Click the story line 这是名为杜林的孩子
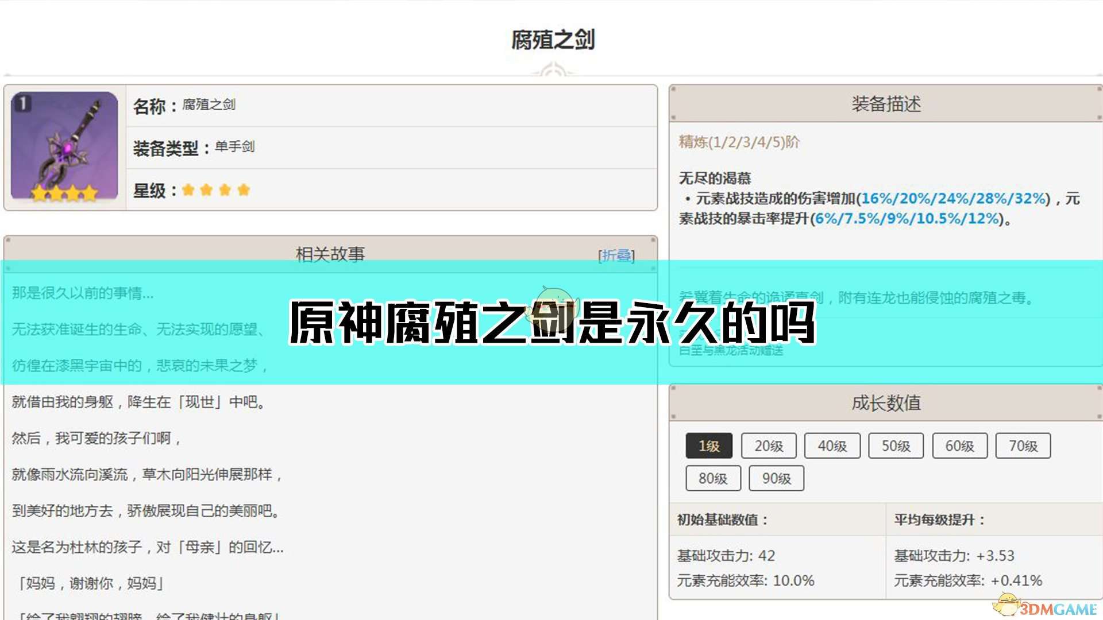 tap(148, 547)
